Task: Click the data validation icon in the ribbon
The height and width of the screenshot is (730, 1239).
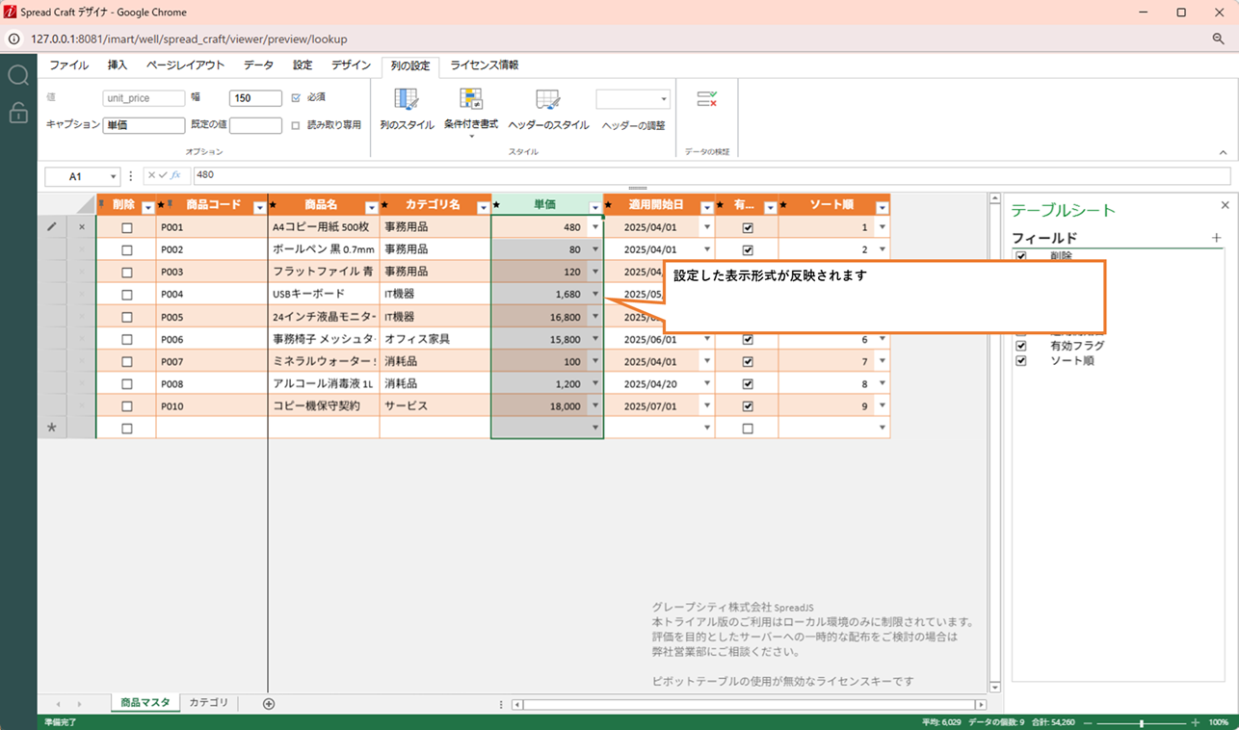Action: pos(707,99)
